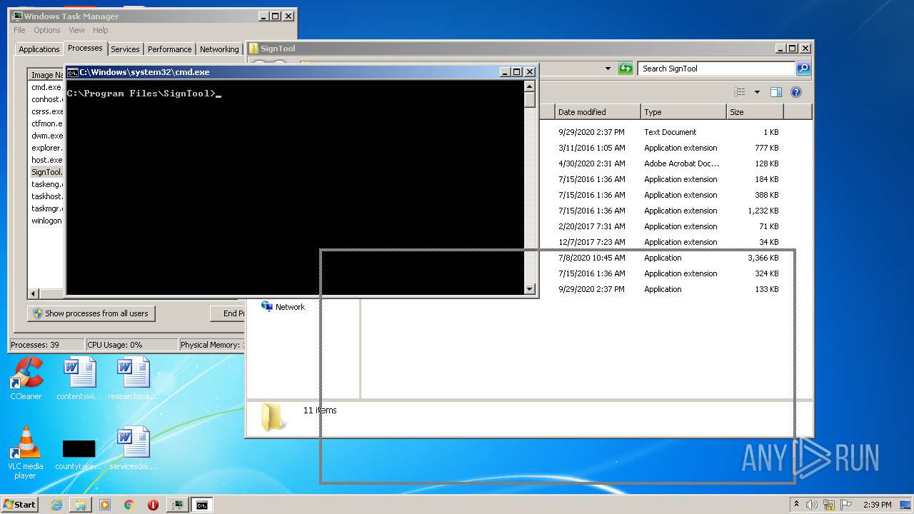This screenshot has height=514, width=914.
Task: Click the Image Name column header
Action: (46, 75)
